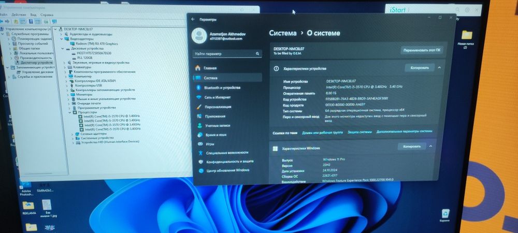Open the Вид menu
The image size is (518, 233).
pyautogui.click(x=33, y=15)
